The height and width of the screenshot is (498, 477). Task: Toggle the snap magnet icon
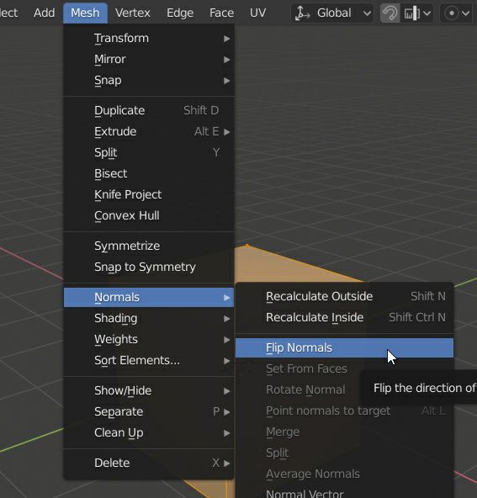point(390,13)
